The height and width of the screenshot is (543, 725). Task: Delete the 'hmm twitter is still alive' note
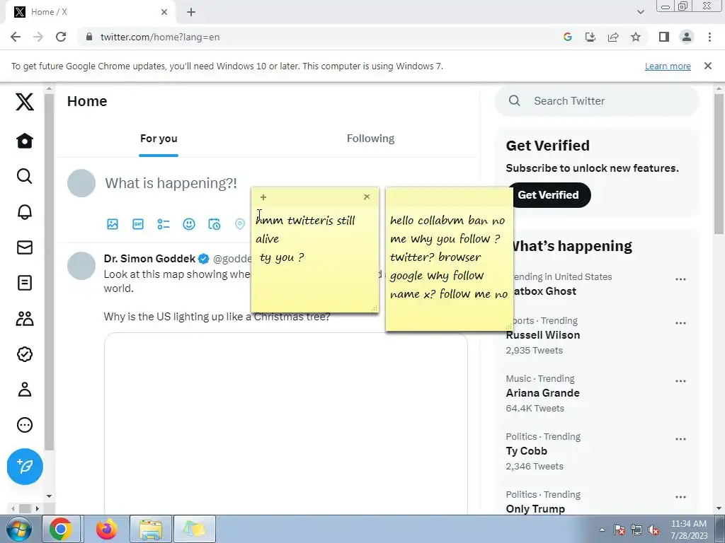coord(367,197)
